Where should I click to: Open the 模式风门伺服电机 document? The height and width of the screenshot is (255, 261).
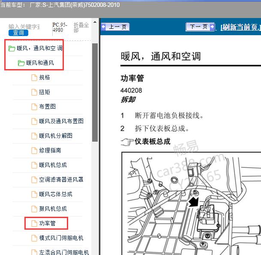(x=61, y=238)
